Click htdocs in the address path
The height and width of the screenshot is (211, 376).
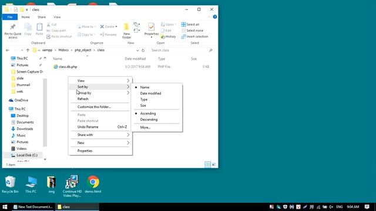tap(63, 50)
